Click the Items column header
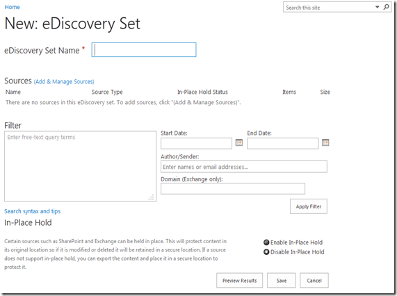Screen dimensions: 397x296 [x=289, y=92]
